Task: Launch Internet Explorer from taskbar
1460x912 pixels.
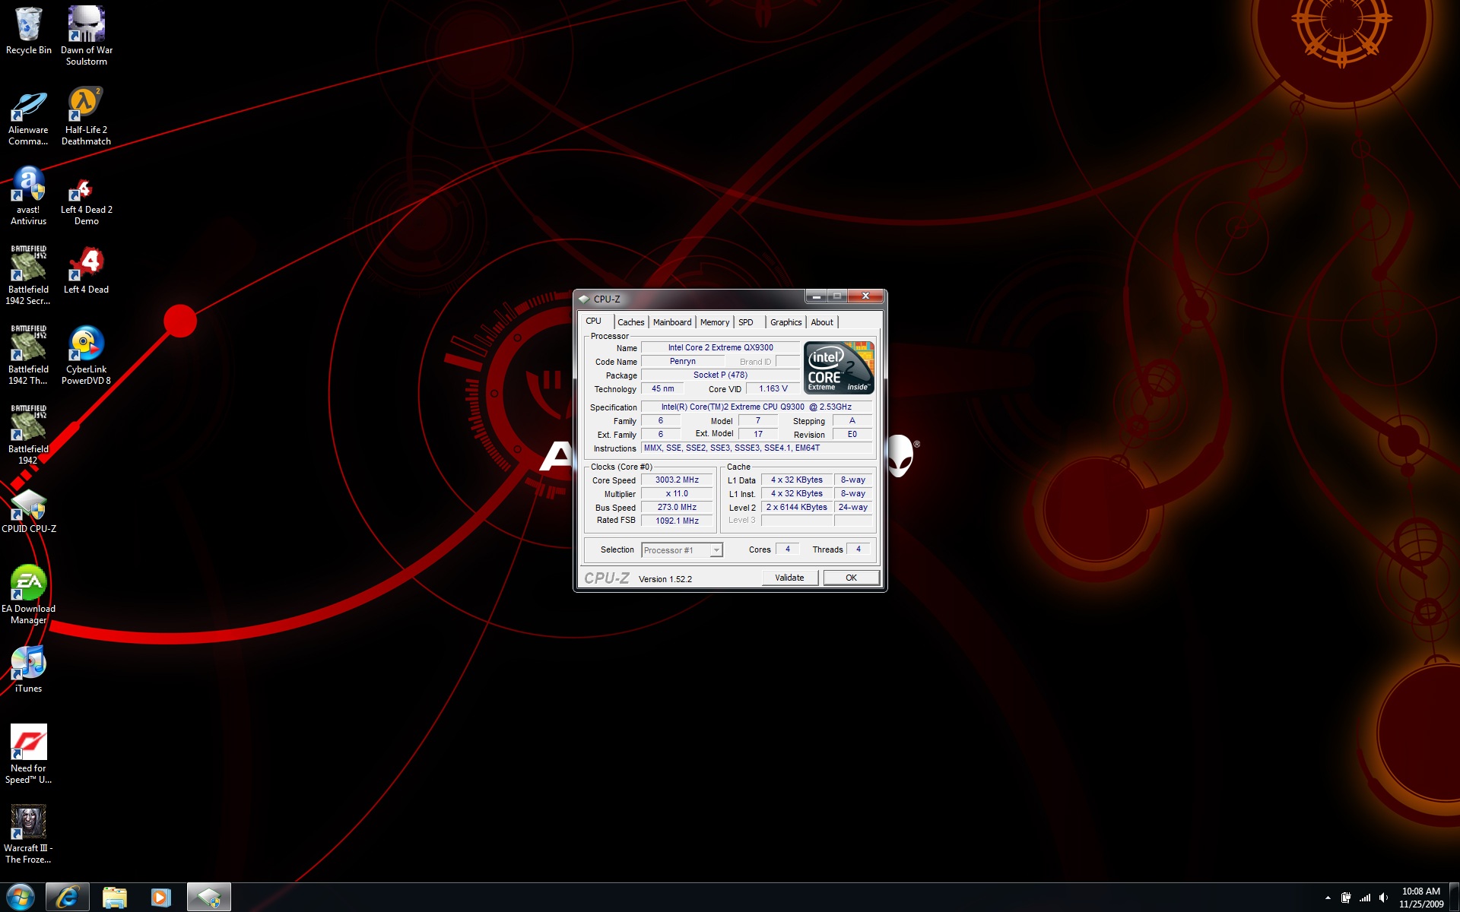Action: pos(67,898)
